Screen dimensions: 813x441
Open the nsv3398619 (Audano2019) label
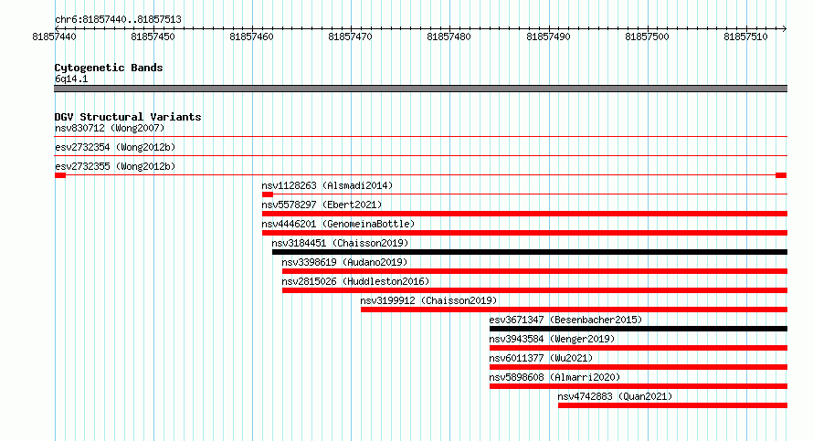pos(344,262)
